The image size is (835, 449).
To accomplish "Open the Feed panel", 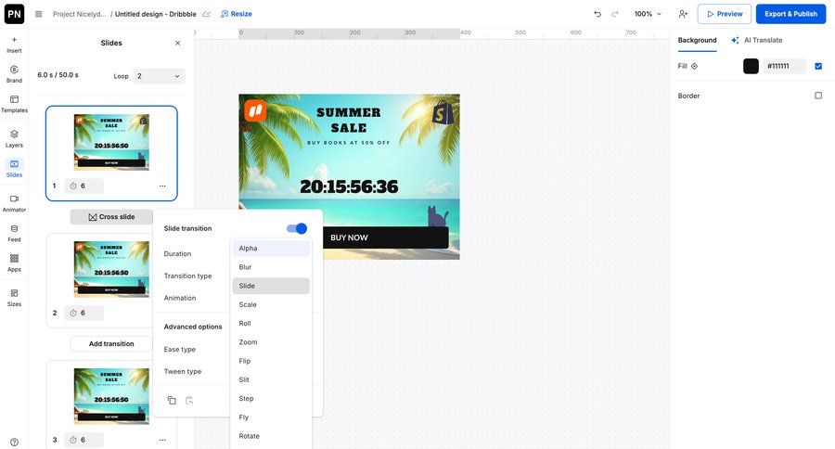I will [14, 233].
